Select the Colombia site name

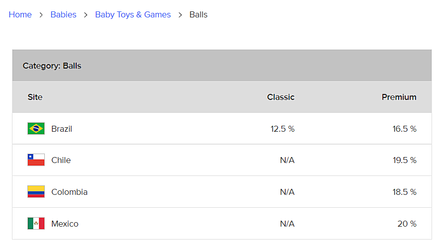pyautogui.click(x=70, y=192)
